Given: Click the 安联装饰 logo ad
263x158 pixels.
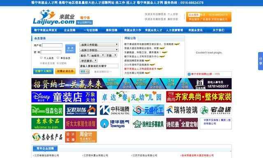Looking at the screenshot, I should coord(81,110).
